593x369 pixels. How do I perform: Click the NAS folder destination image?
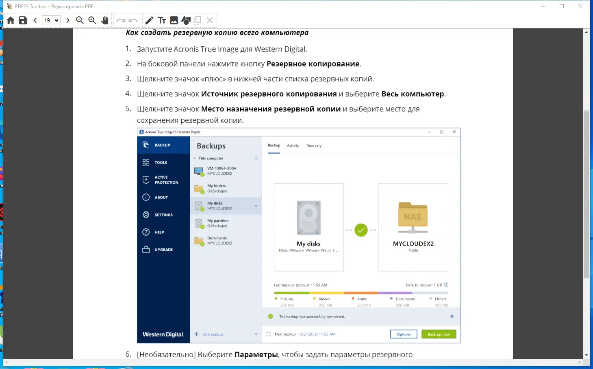[413, 217]
